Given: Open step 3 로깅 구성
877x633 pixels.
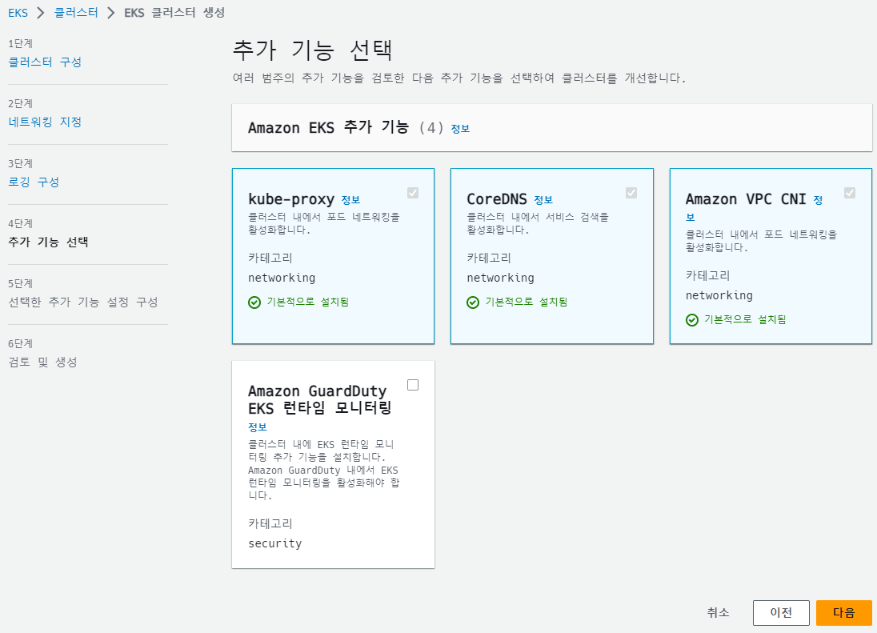Looking at the screenshot, I should coord(34,182).
